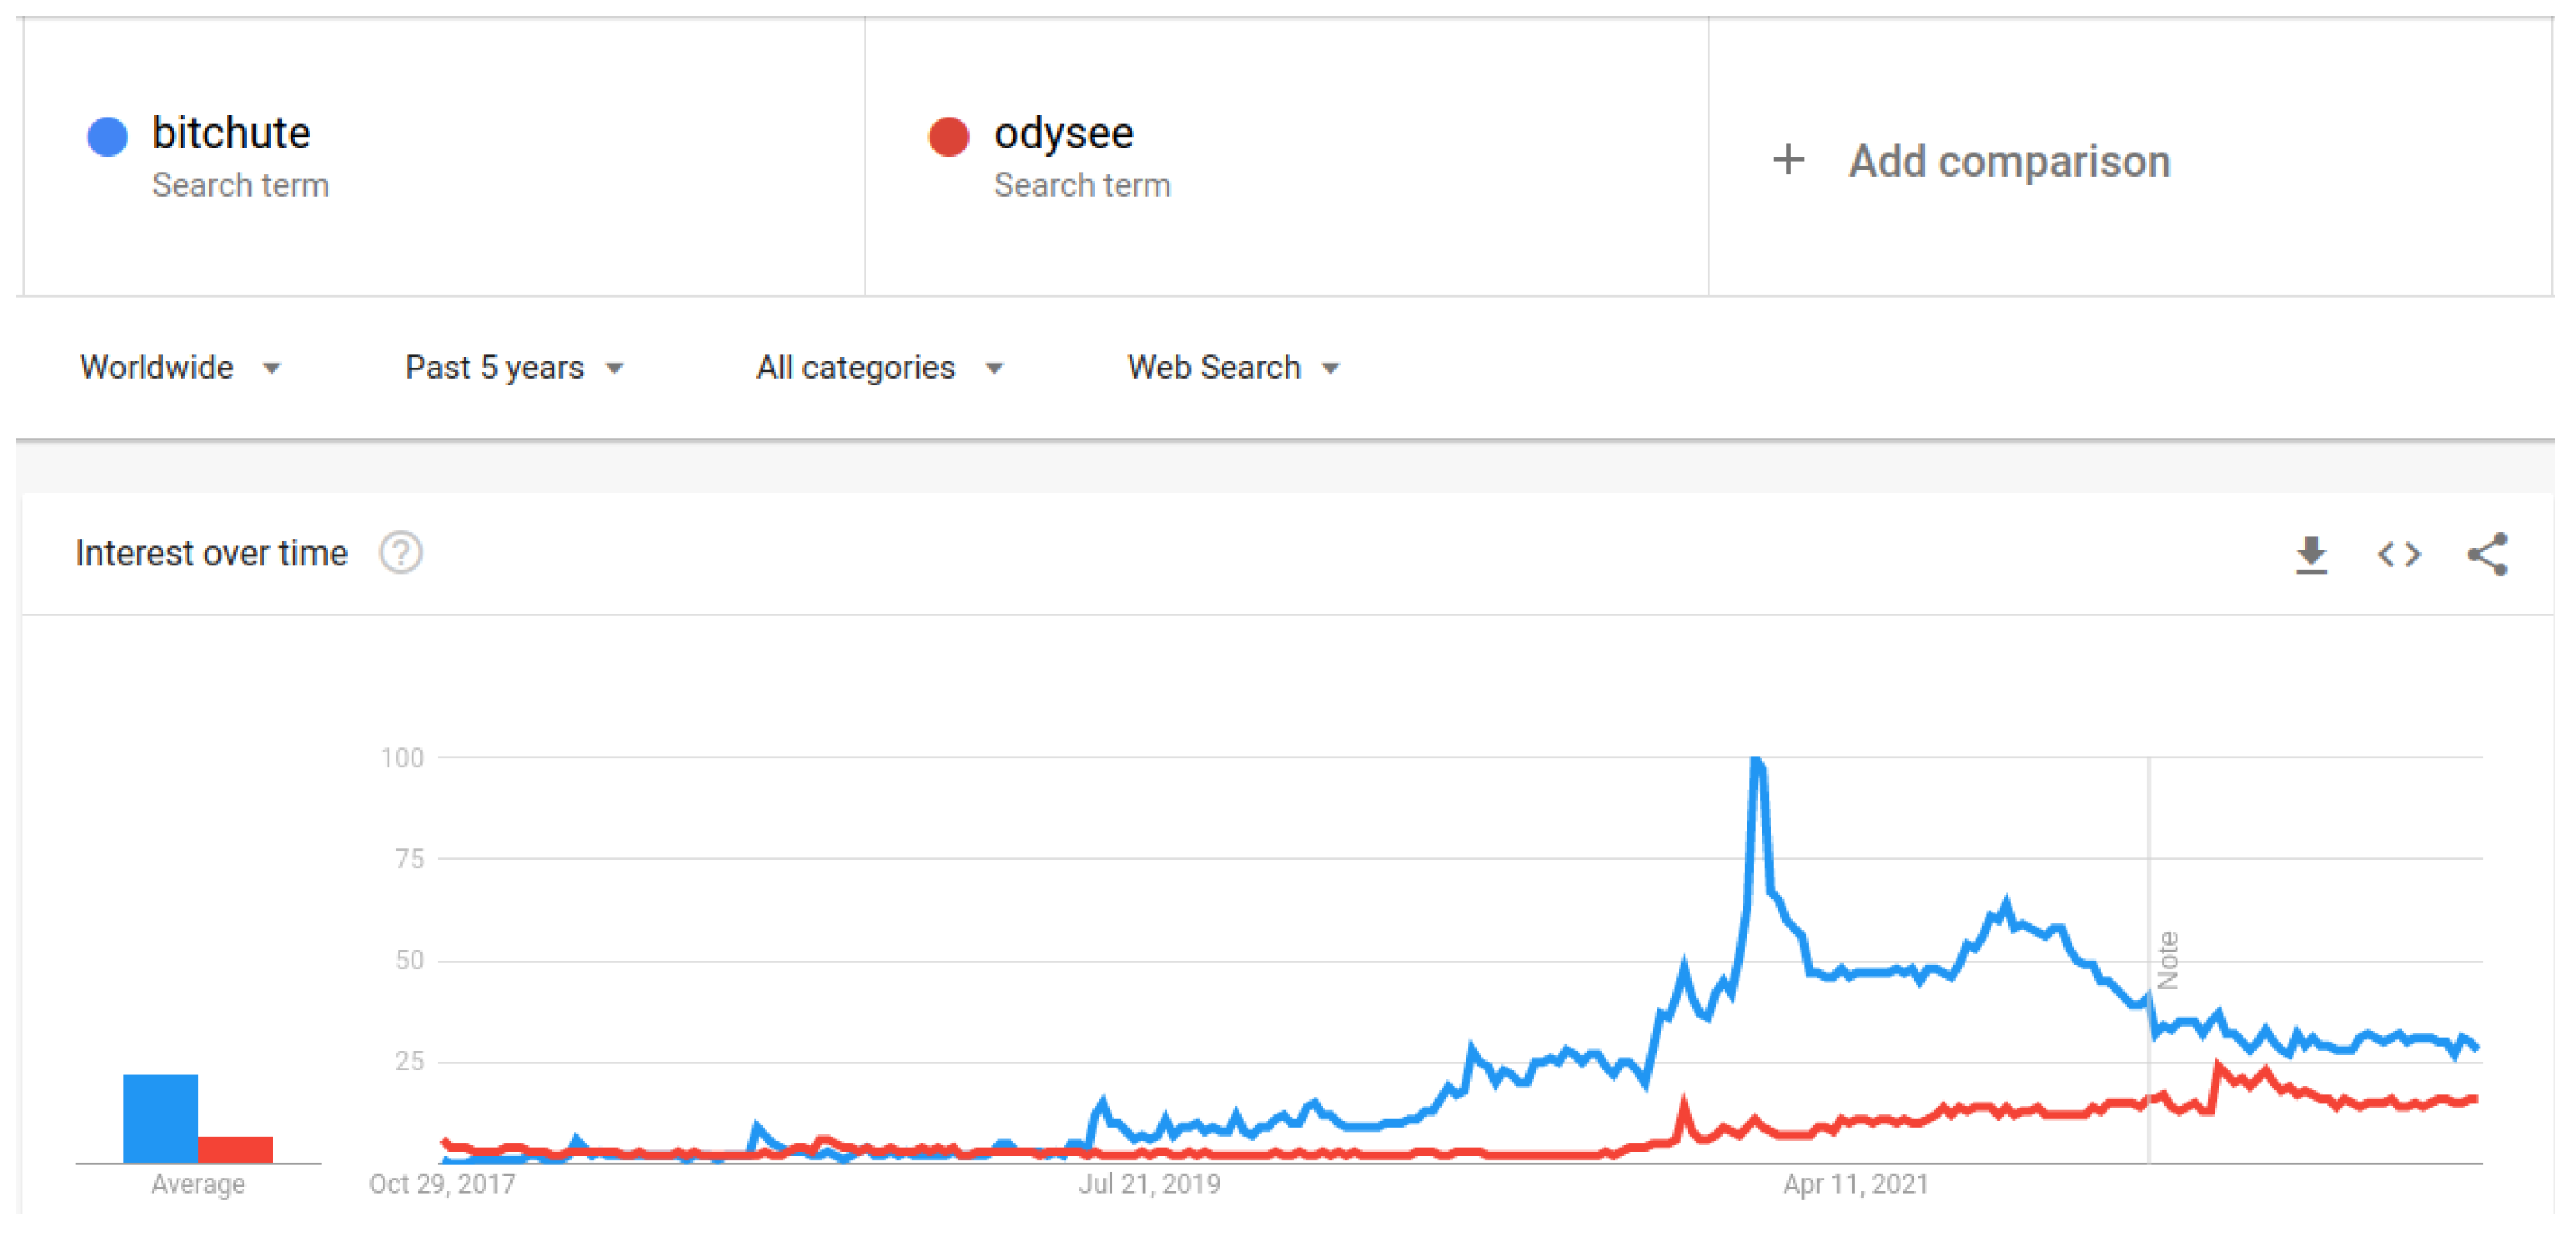
Task: Edit the bitchute search term
Action: [x=231, y=134]
